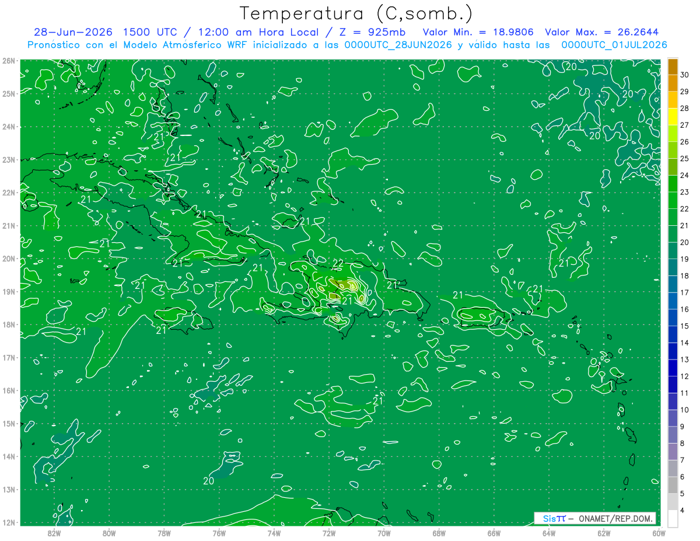Click 'Valor Min. = 18.9806' readout
This screenshot has width=700, height=541.
478,32
